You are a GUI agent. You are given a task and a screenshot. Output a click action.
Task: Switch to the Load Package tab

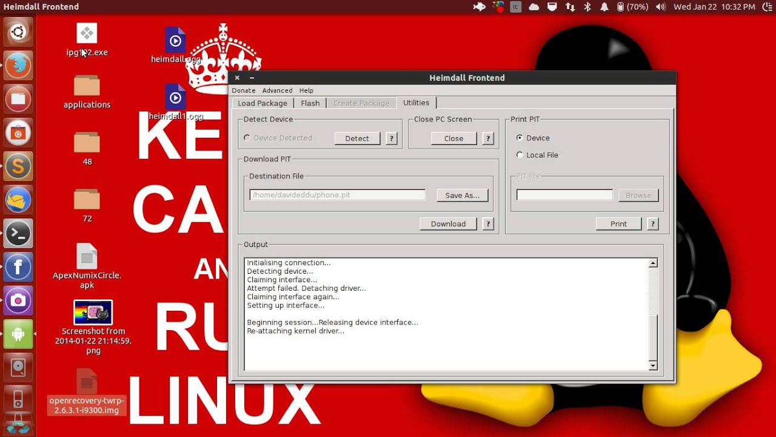click(x=263, y=103)
